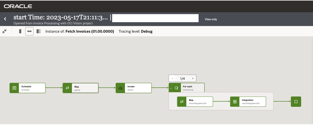
Task: Select the For each loop icon
Action: (x=176, y=88)
